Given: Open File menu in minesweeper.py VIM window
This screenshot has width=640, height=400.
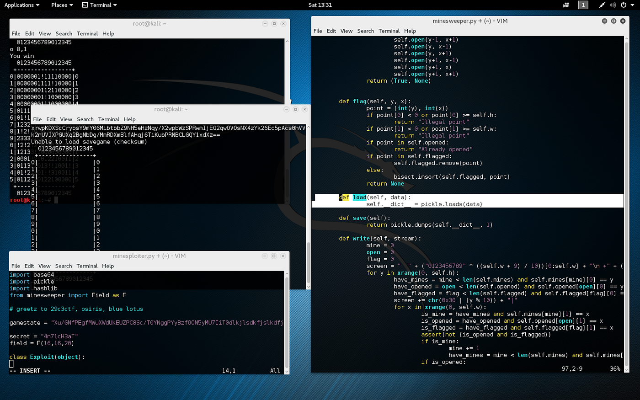Looking at the screenshot, I should click(x=318, y=31).
